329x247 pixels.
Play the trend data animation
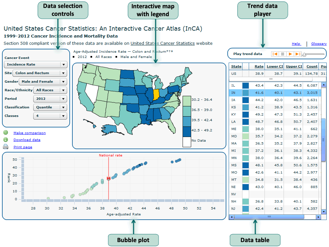(290, 54)
